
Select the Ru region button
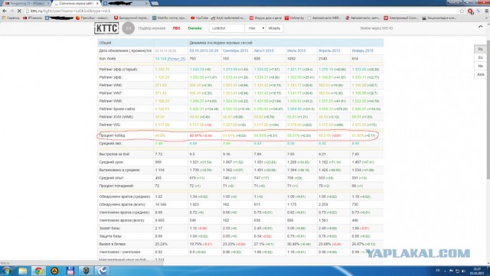480,49
